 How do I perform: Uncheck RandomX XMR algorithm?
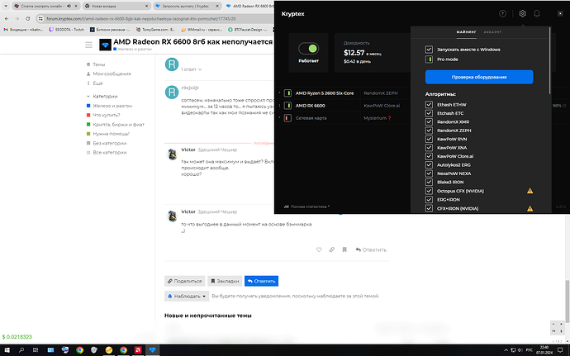(x=429, y=121)
